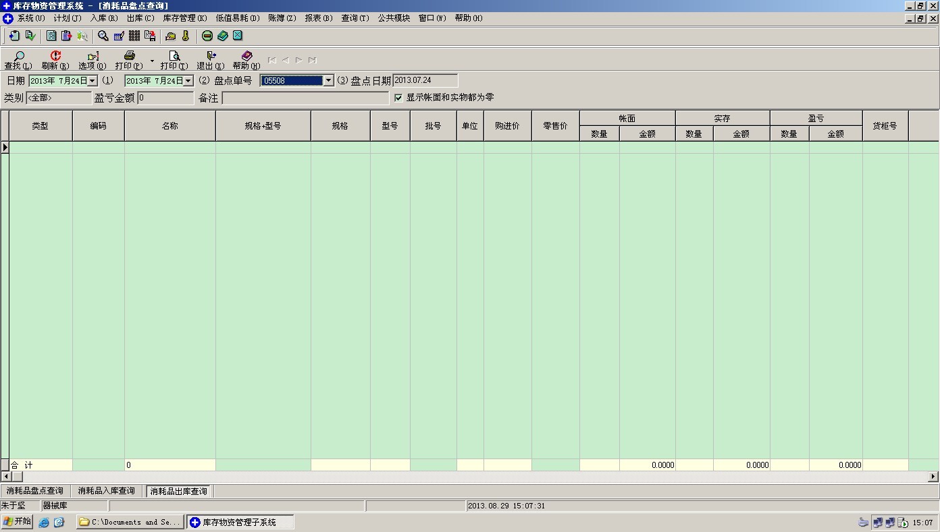The width and height of the screenshot is (940, 532).
Task: Open the 窗口(W) menu
Action: [432, 18]
